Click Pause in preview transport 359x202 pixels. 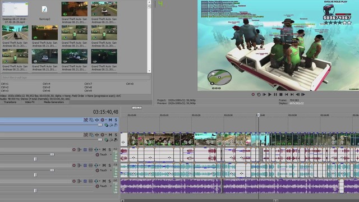click(275, 94)
